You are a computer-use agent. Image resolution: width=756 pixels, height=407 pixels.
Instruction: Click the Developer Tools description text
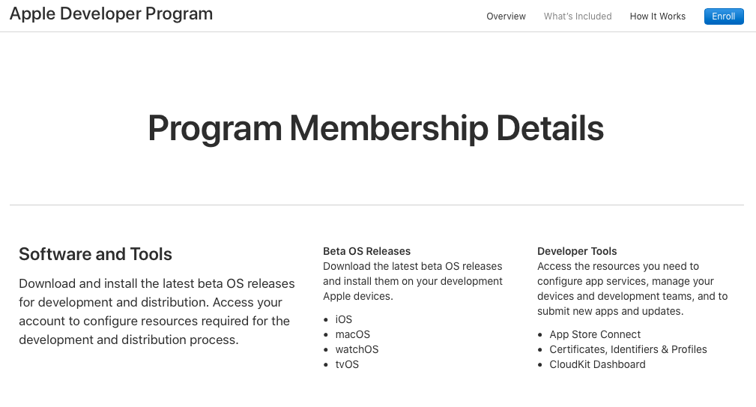pos(632,289)
